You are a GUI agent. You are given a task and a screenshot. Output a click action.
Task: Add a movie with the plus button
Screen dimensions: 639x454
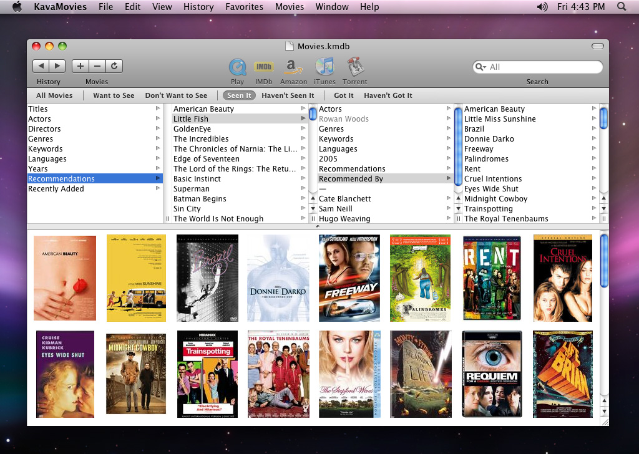click(80, 66)
